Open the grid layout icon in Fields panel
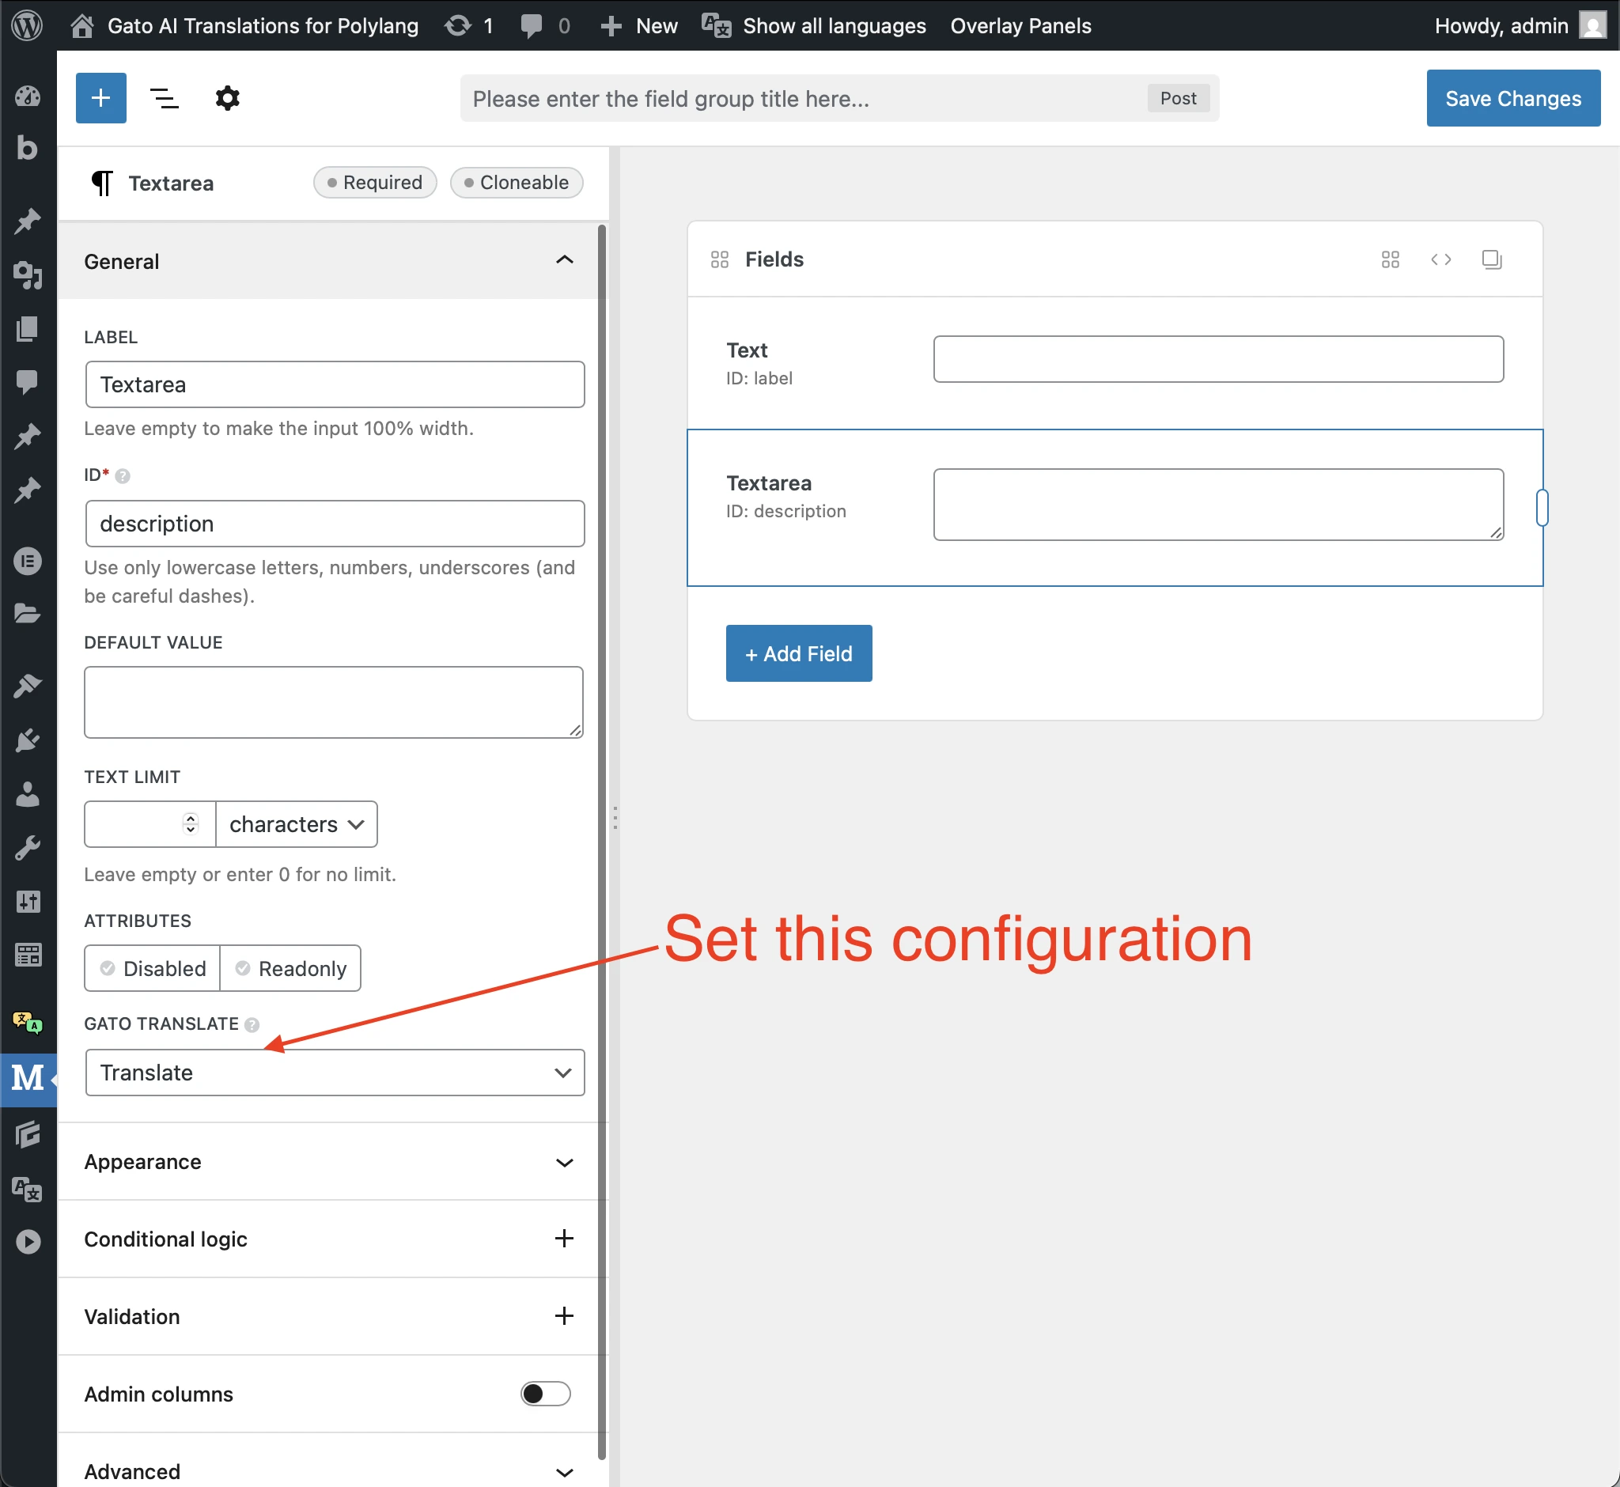The image size is (1620, 1487). pos(1390,259)
